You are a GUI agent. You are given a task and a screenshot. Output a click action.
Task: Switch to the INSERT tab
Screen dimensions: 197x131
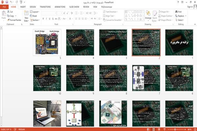pyautogui.click(x=23, y=7)
